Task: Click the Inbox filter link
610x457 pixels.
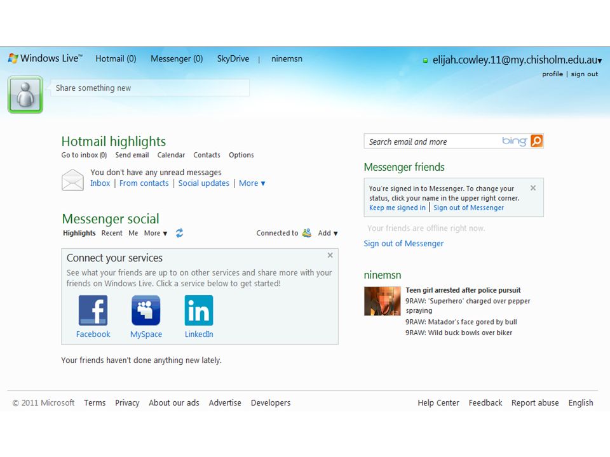Action: [100, 183]
